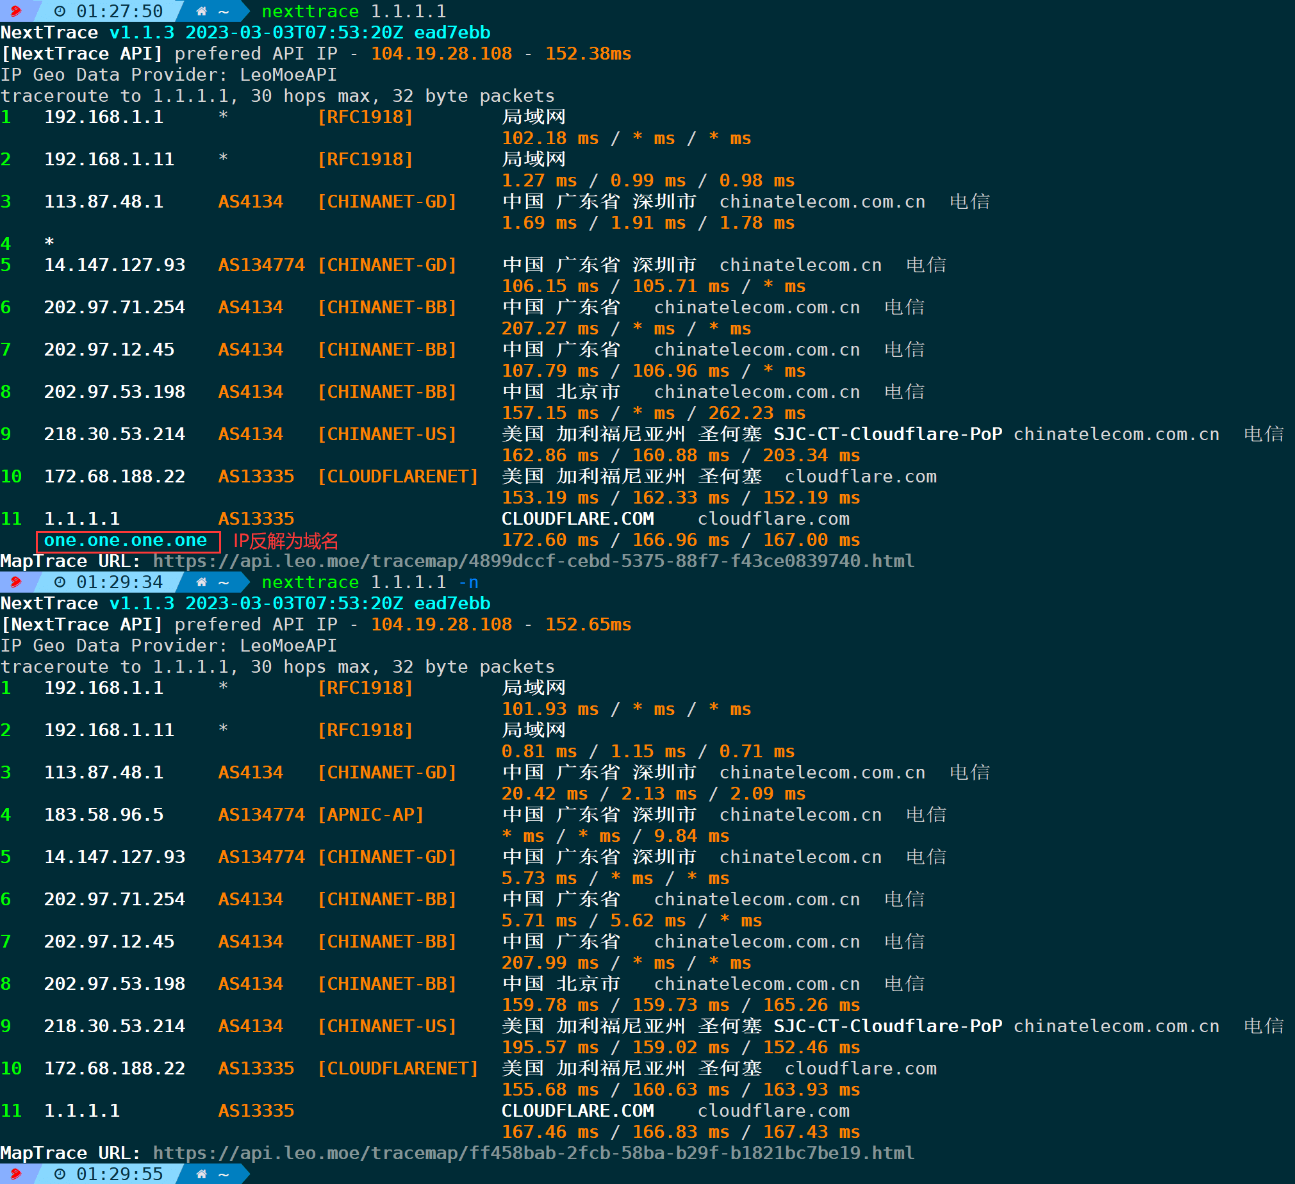Click the clock icon beside 01:29:34

pos(59,582)
